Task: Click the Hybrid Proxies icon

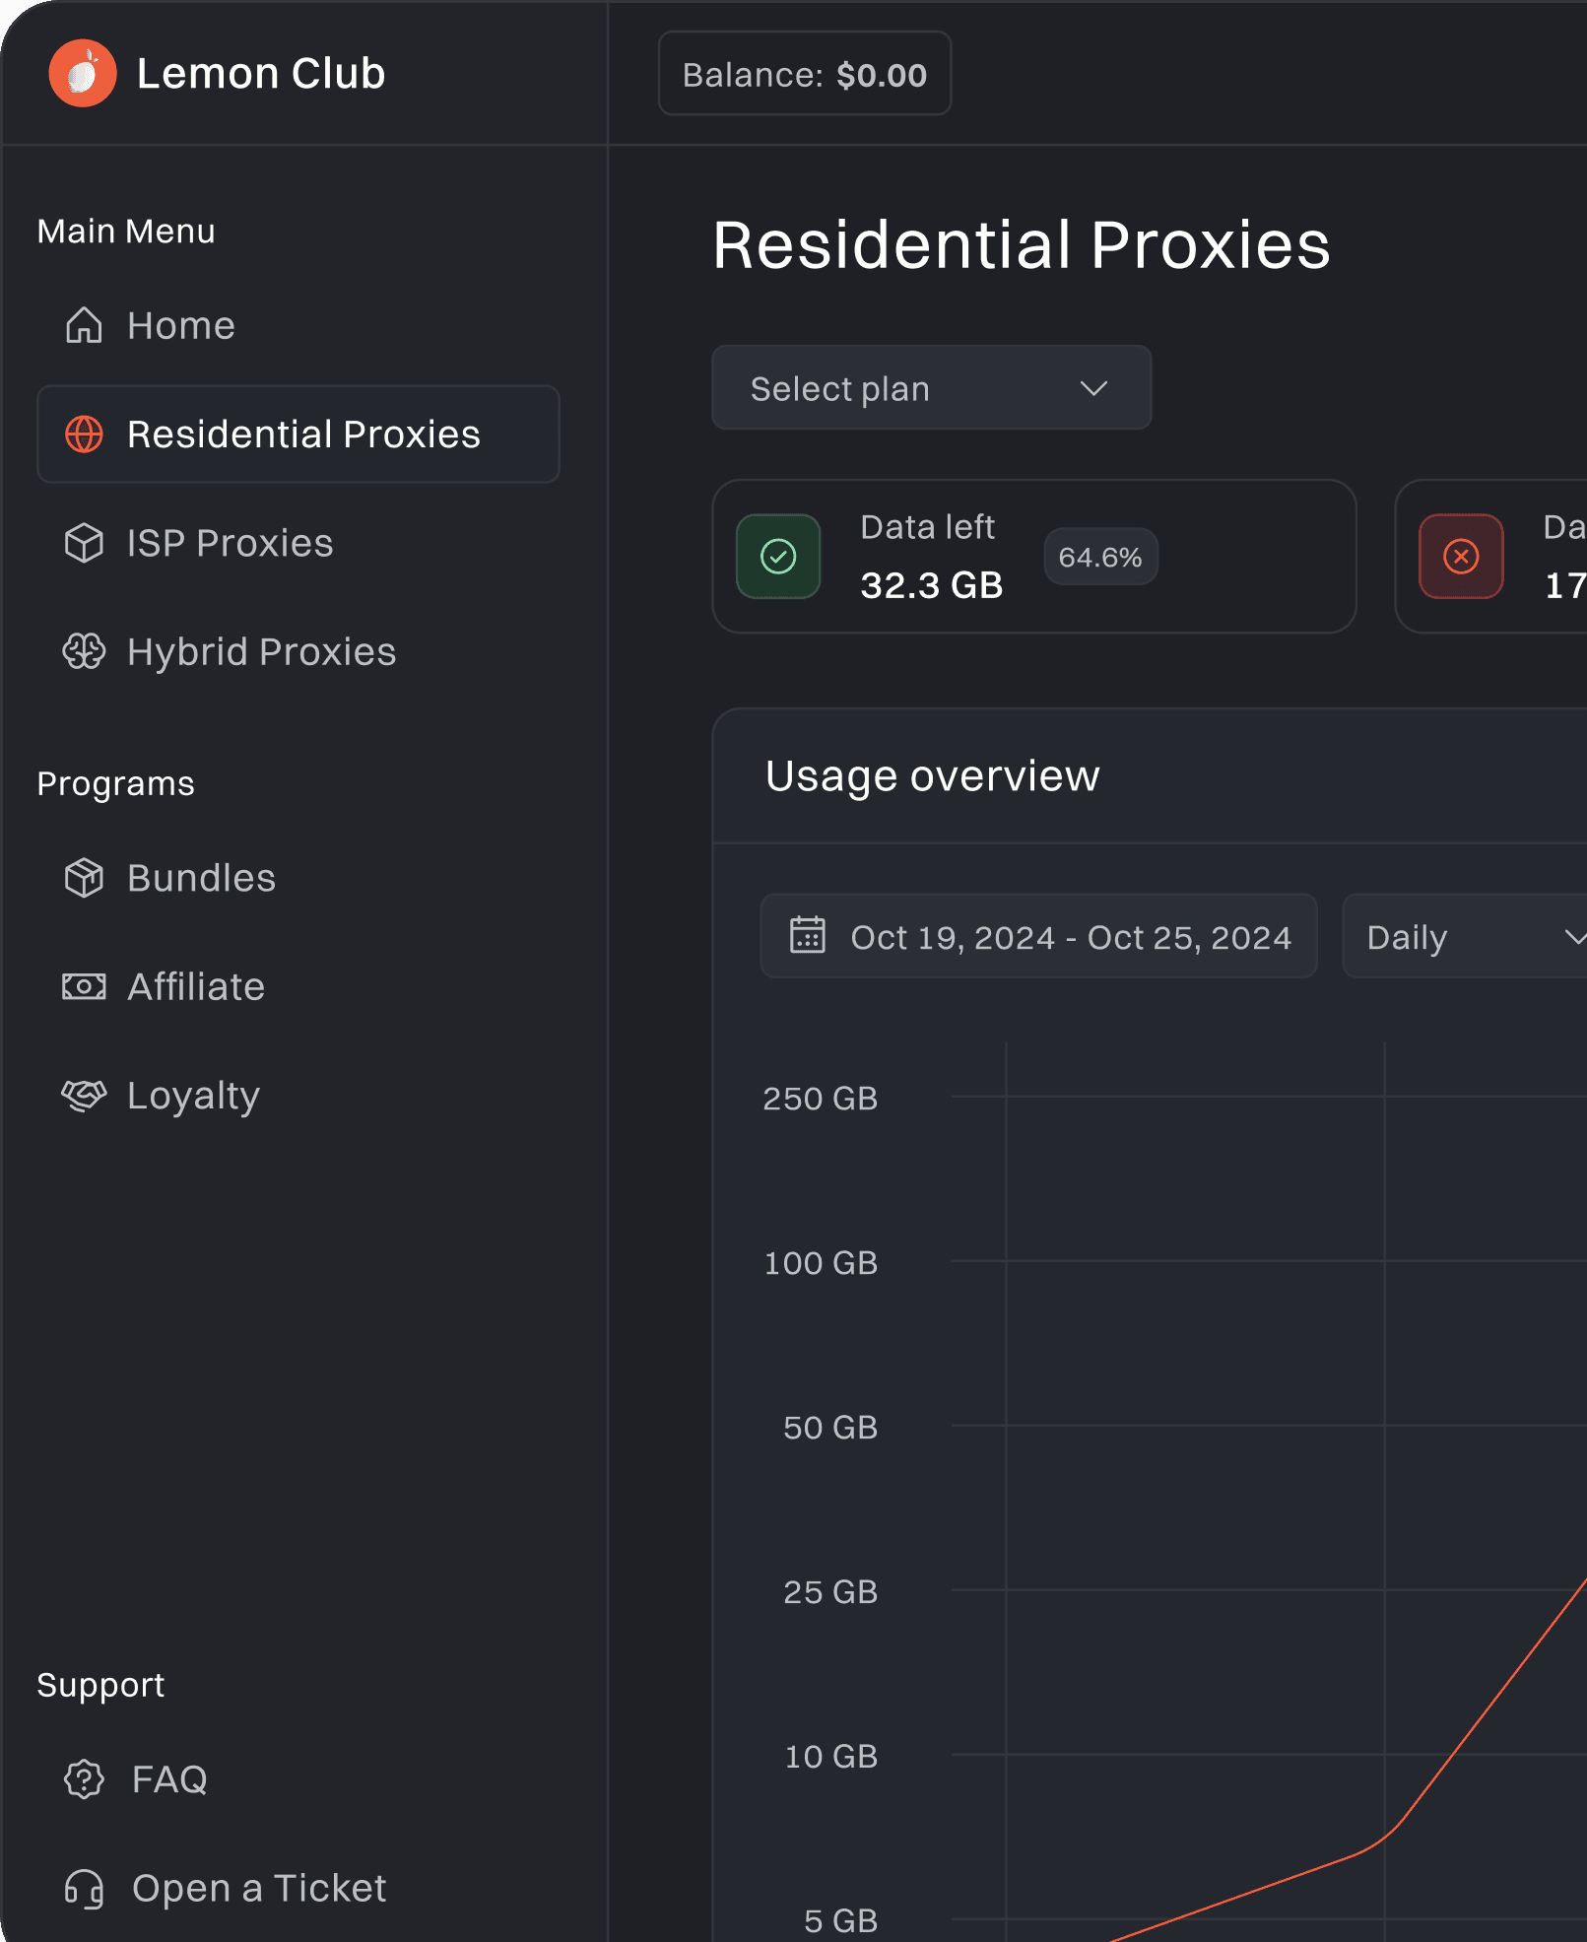Action: pyautogui.click(x=85, y=651)
